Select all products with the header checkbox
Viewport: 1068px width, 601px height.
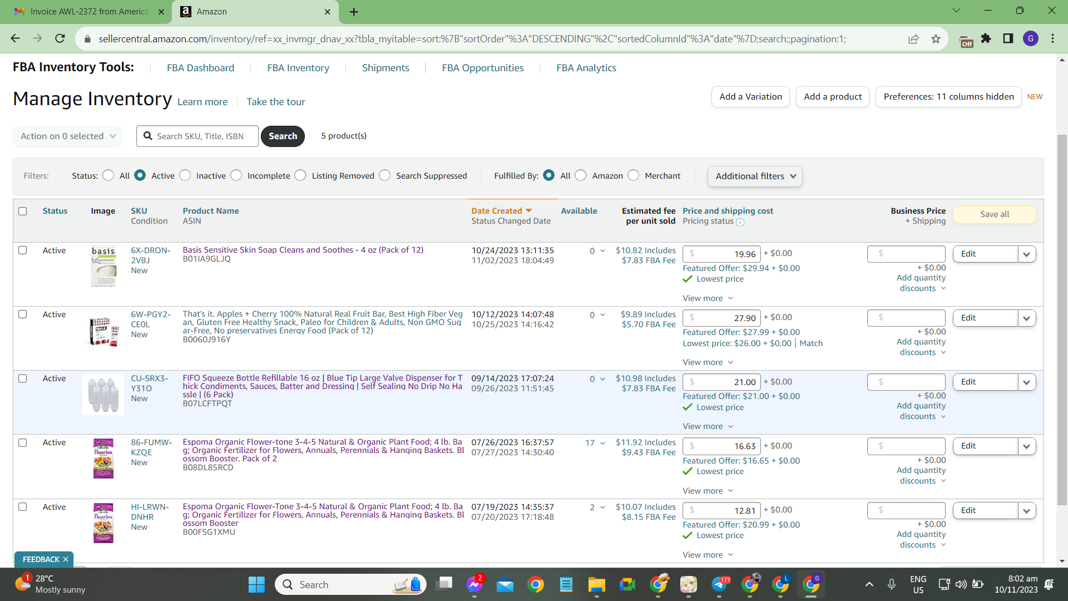(x=23, y=211)
